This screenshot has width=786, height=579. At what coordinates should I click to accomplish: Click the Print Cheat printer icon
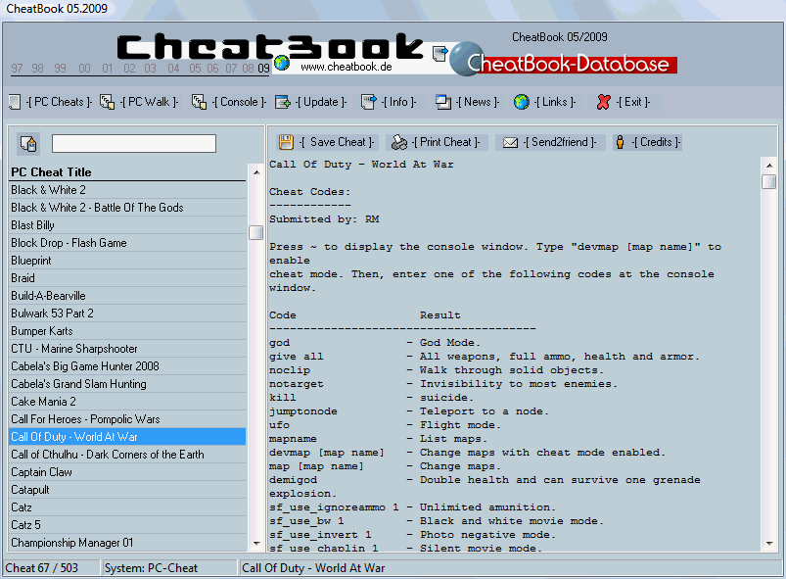point(399,142)
